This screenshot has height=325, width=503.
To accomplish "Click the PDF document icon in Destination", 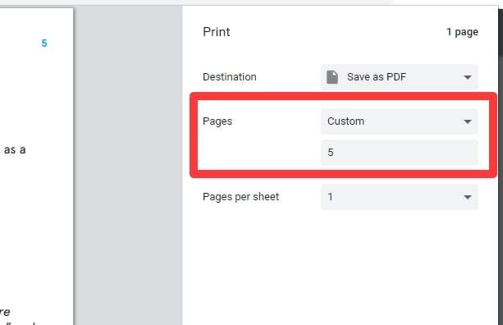I will click(x=332, y=77).
